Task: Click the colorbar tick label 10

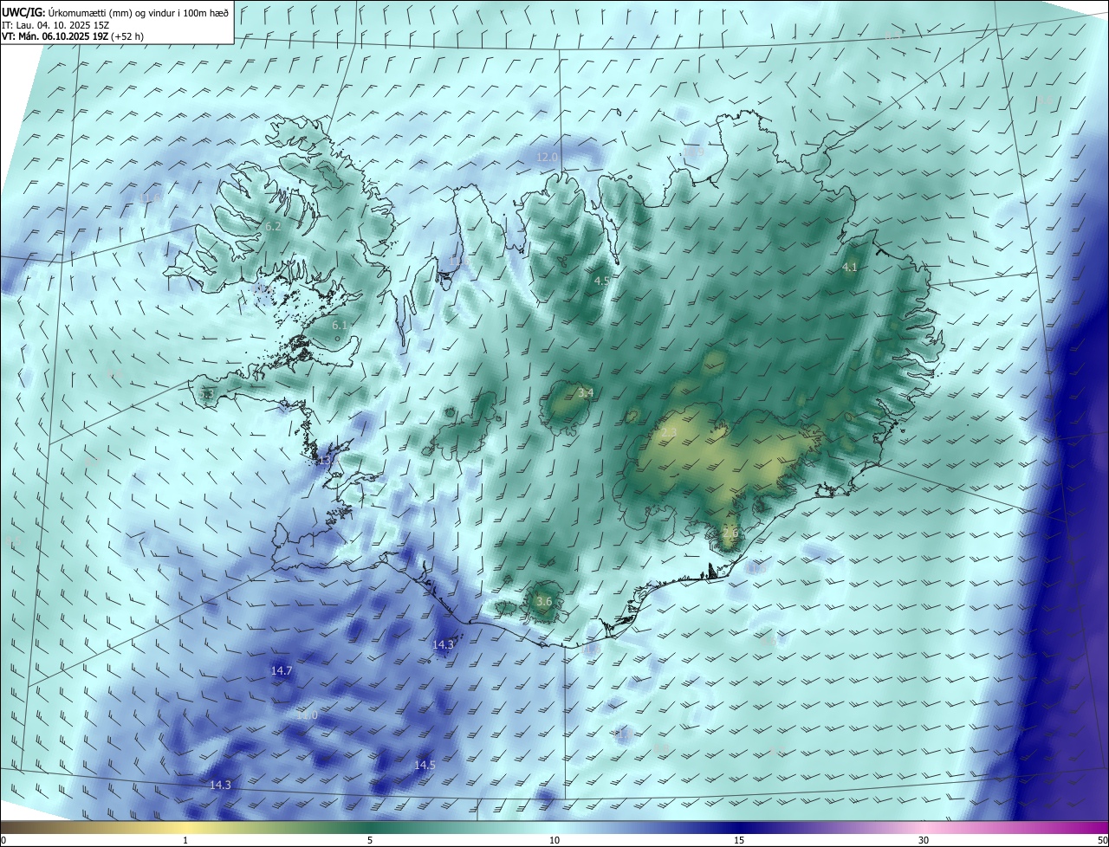Action: tap(554, 840)
